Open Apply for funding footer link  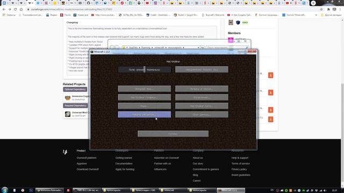tap(125, 169)
